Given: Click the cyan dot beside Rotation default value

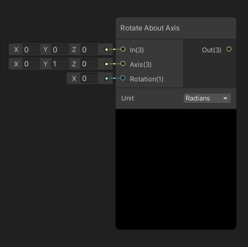Looking at the screenshot, I should pos(107,78).
